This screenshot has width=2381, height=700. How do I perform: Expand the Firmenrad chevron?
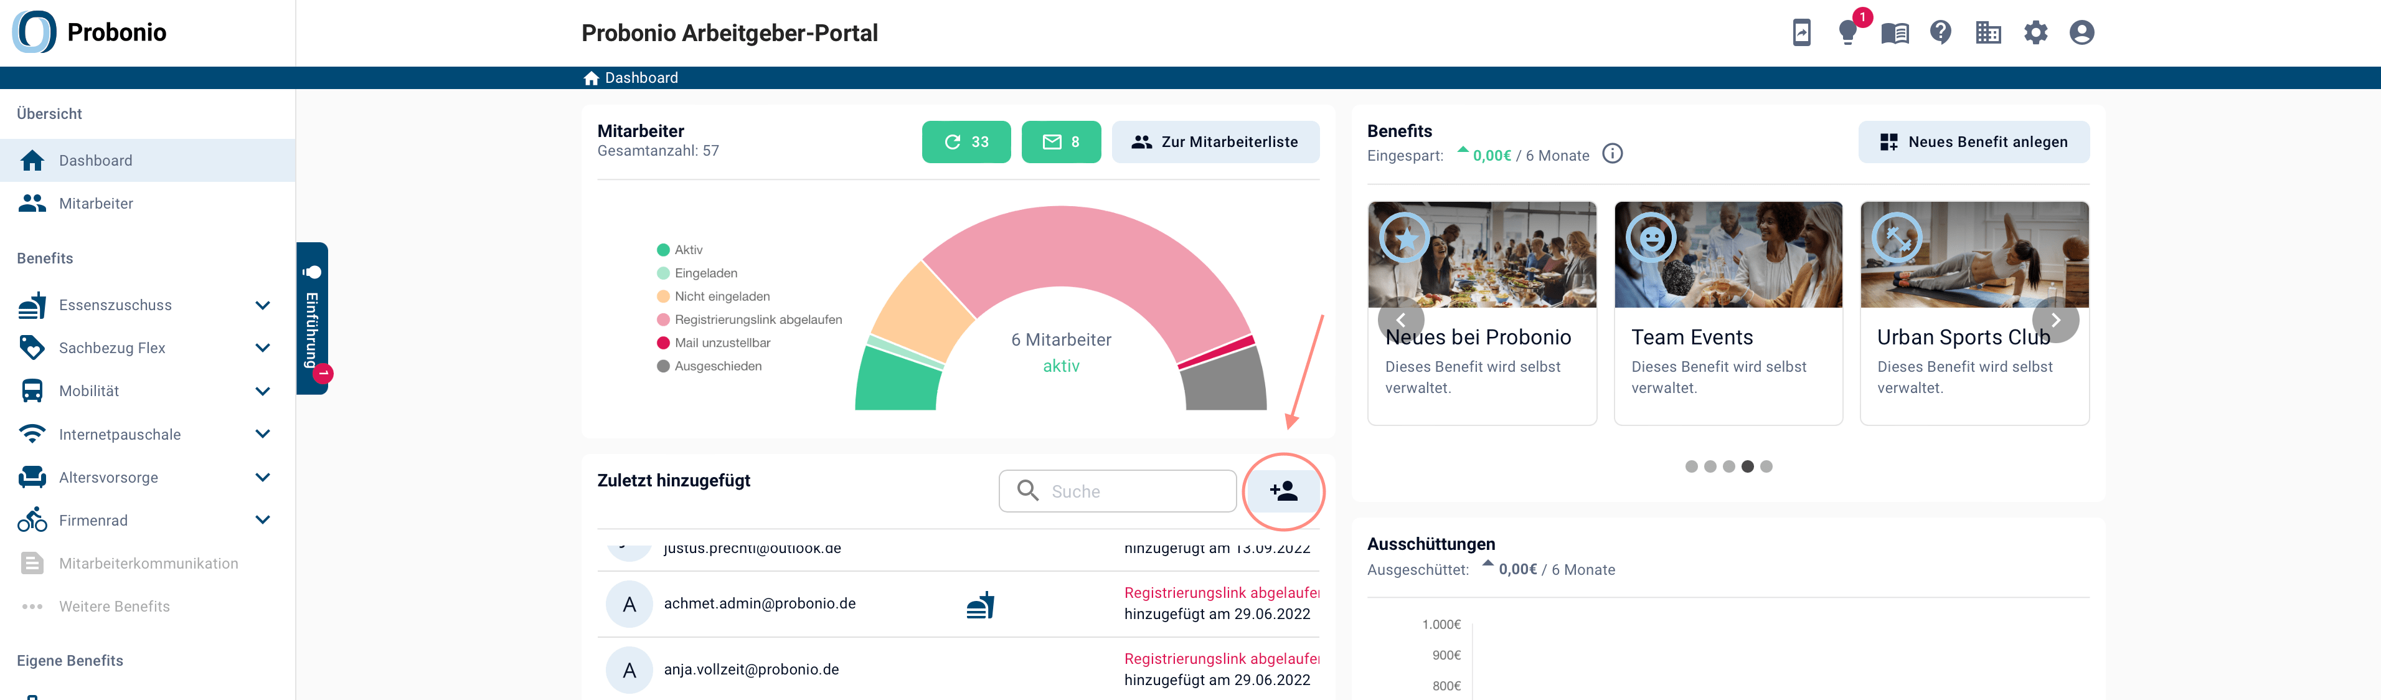(263, 519)
